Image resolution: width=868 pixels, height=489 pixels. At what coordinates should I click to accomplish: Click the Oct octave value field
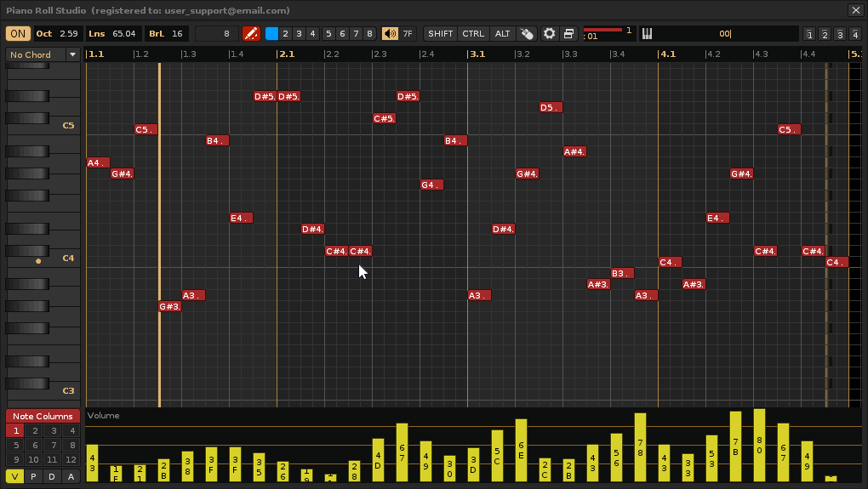pos(69,34)
